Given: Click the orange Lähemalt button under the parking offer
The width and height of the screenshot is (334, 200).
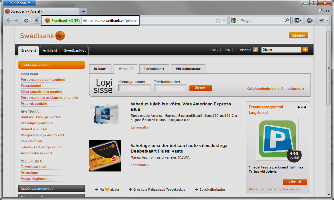Looking at the screenshot, I should [x=295, y=181].
